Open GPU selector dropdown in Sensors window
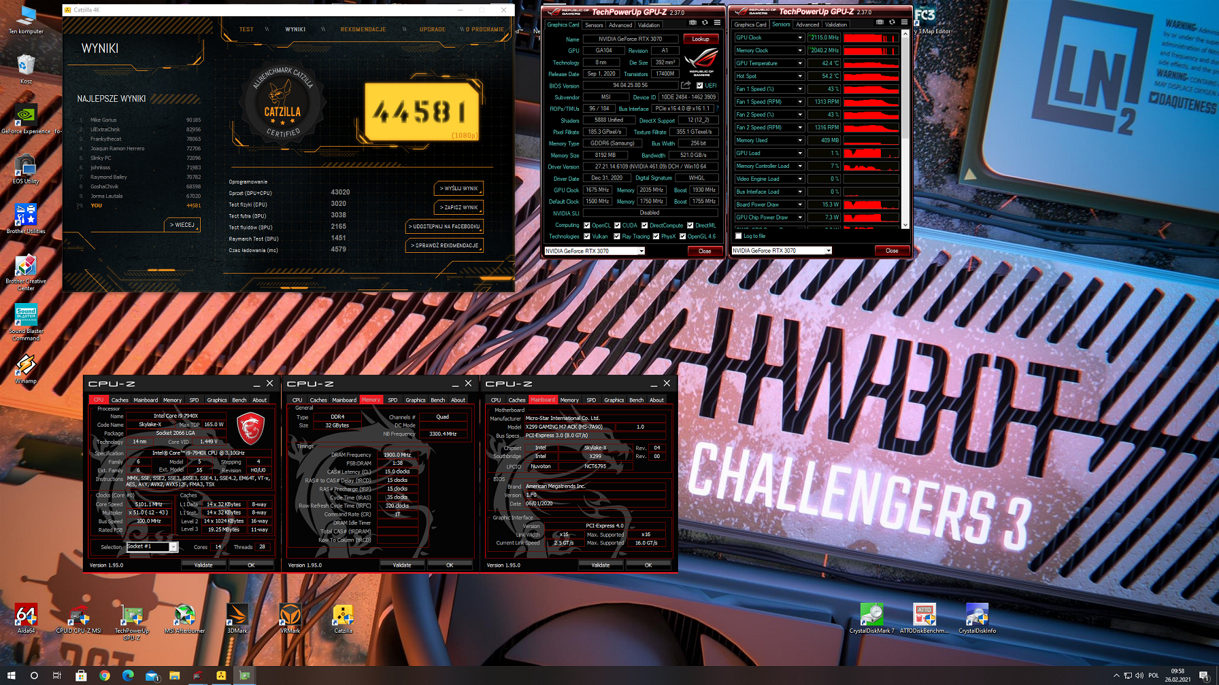1219x685 pixels. click(828, 250)
